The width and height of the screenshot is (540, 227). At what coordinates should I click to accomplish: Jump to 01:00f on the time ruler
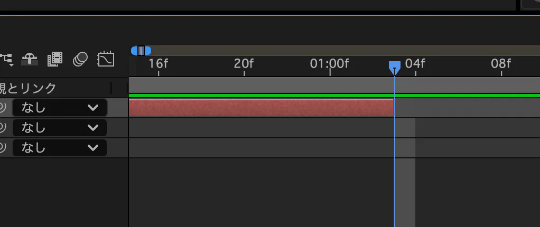330,64
